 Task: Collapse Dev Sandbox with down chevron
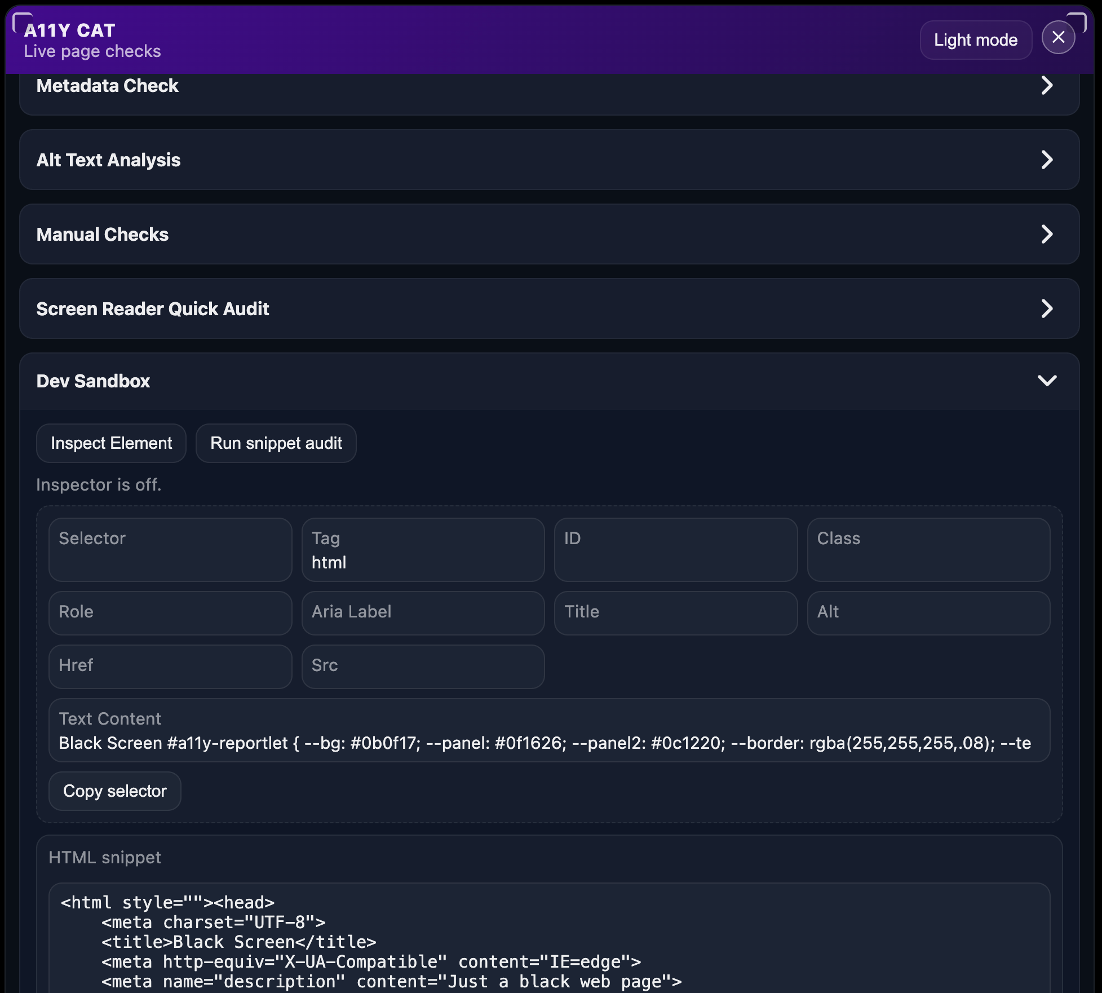click(1046, 381)
